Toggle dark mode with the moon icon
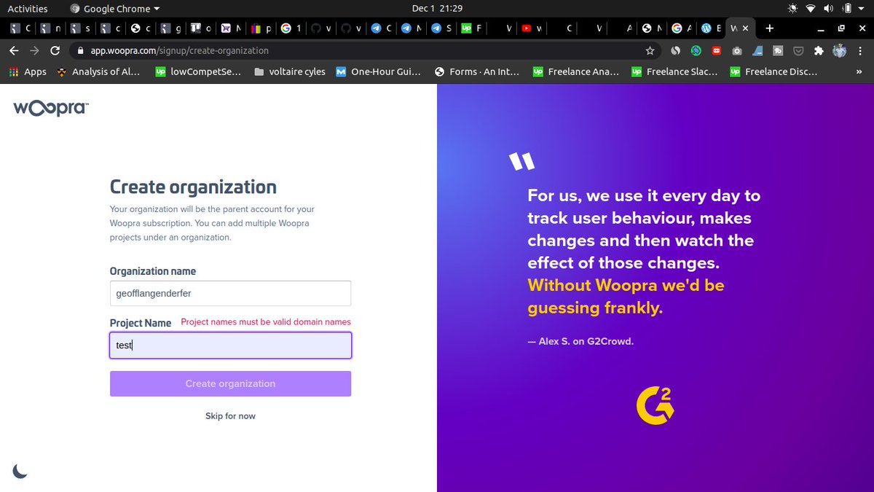 coord(20,472)
